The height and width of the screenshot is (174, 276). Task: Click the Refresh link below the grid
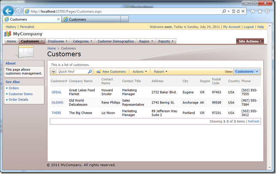click(x=254, y=121)
